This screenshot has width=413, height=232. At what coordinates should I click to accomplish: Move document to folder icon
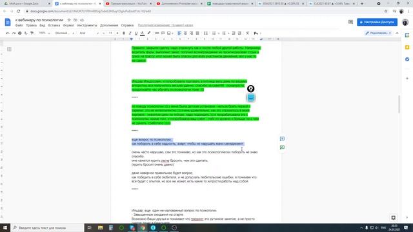pyautogui.click(x=76, y=20)
